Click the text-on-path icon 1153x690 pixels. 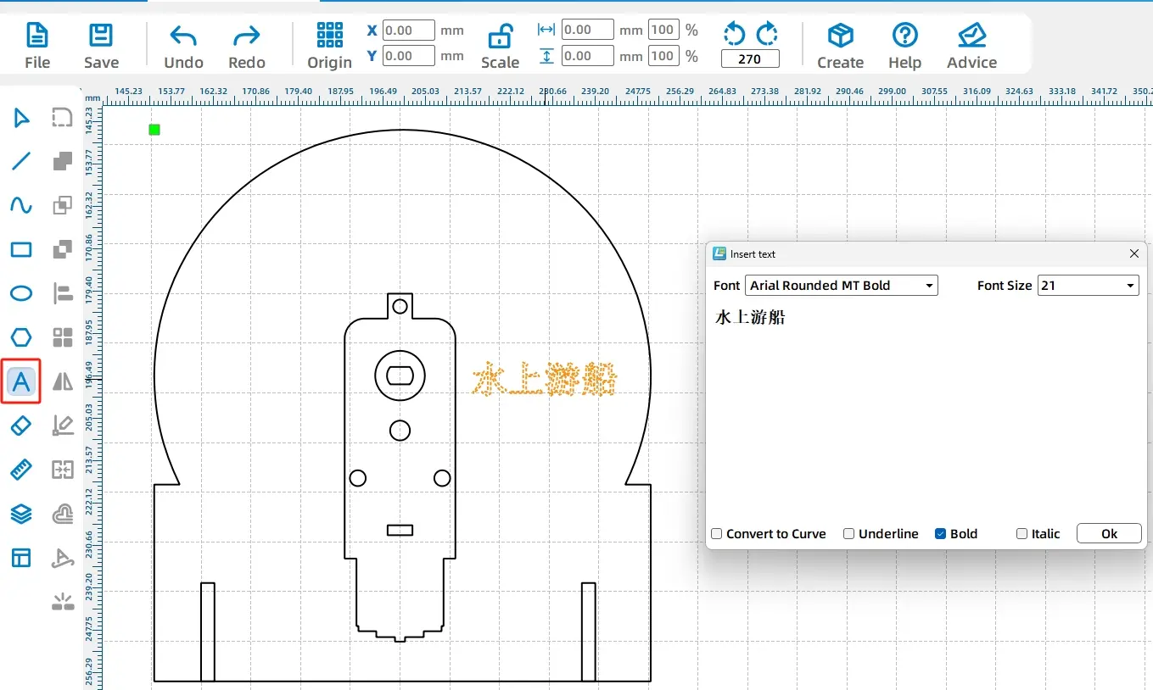[63, 557]
